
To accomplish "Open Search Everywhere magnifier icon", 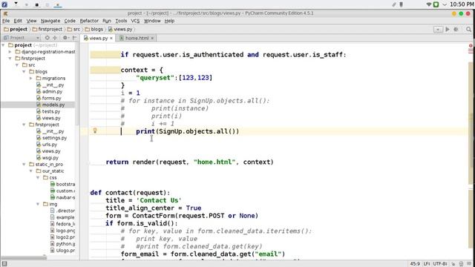I will (x=468, y=30).
